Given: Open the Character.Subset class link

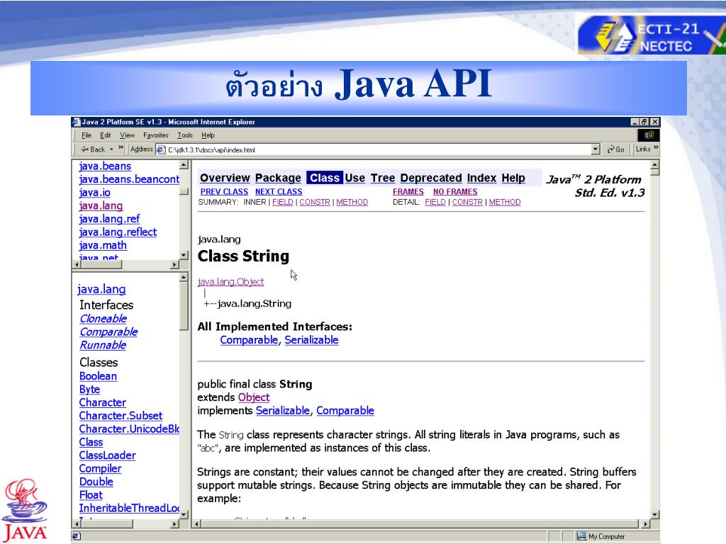Looking at the screenshot, I should [121, 416].
